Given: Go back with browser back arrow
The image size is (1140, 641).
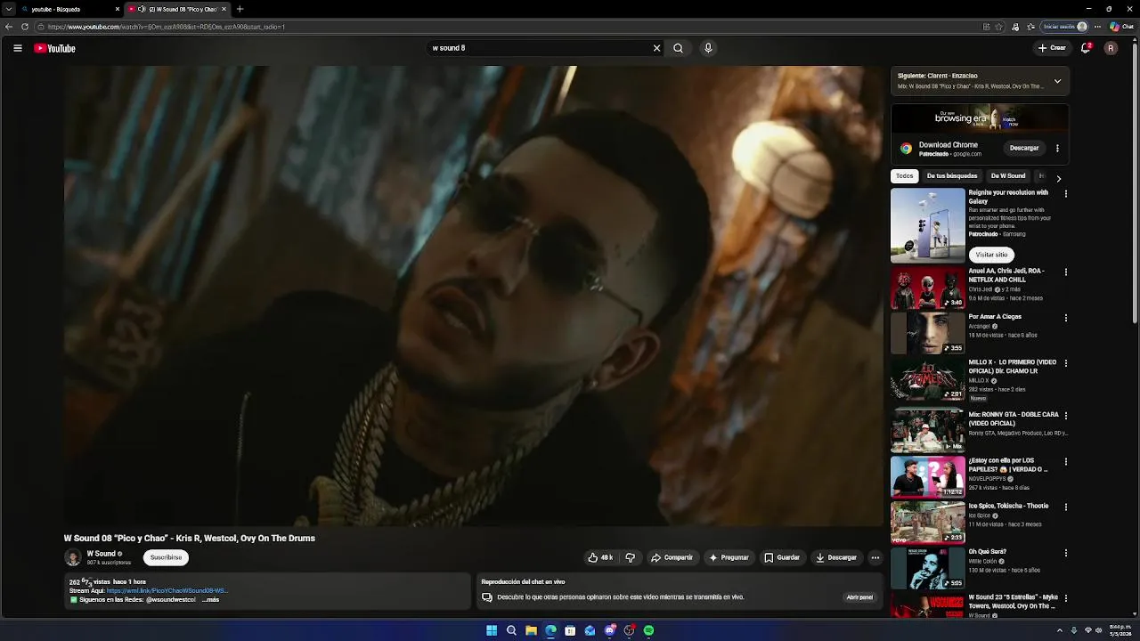Looking at the screenshot, I should (9, 27).
